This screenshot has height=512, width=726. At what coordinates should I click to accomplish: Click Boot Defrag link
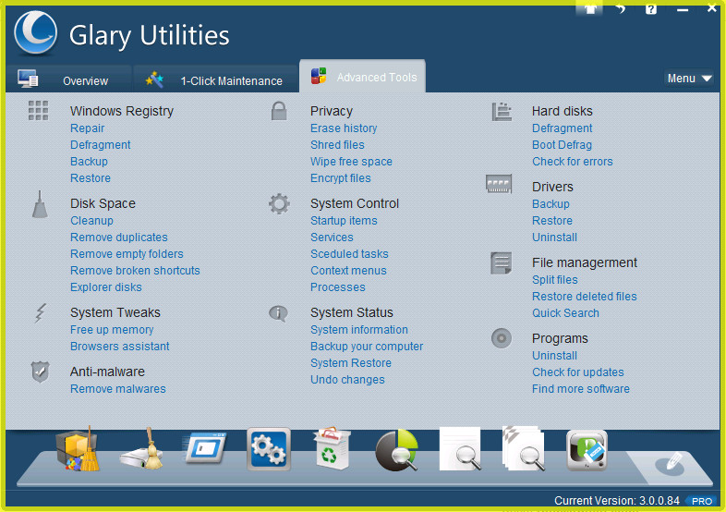(x=563, y=145)
